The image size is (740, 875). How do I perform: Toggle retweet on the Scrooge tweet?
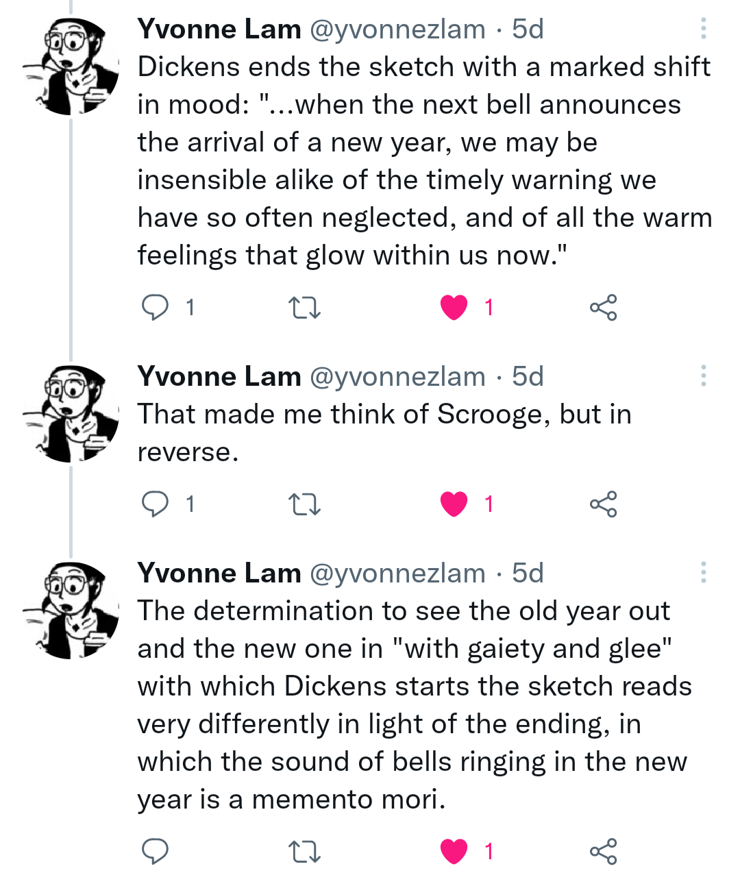pyautogui.click(x=304, y=505)
